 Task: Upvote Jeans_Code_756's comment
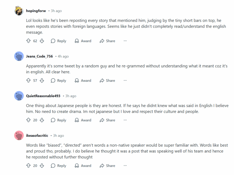click(28, 81)
